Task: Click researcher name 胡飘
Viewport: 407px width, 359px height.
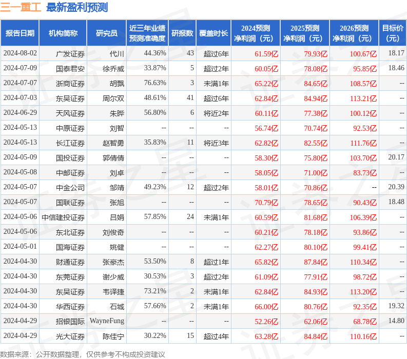Action: pos(117,84)
